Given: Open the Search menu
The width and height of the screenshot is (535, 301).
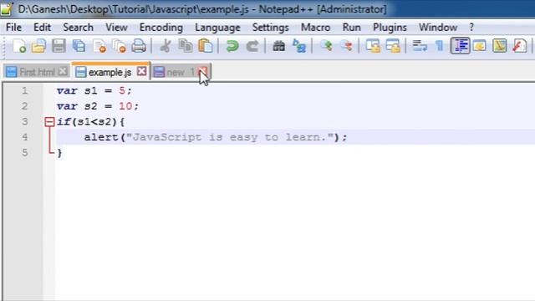Looking at the screenshot, I should [78, 28].
